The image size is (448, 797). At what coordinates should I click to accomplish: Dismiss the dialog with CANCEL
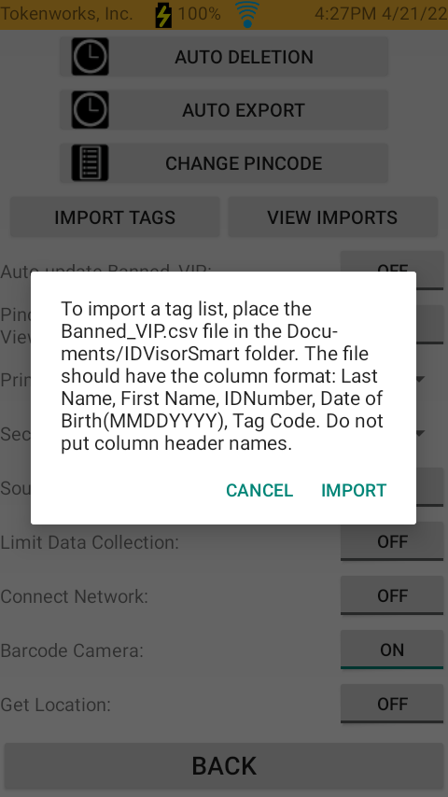259,491
